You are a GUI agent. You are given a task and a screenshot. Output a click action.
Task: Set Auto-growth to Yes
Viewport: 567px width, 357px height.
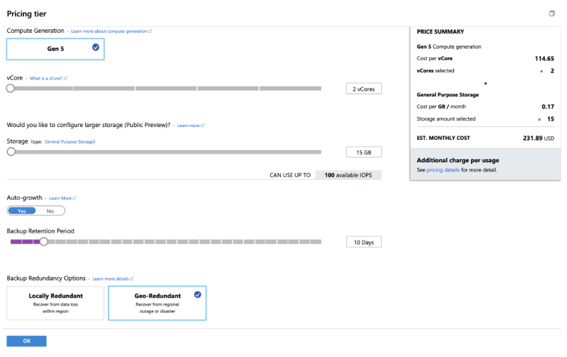click(x=21, y=211)
